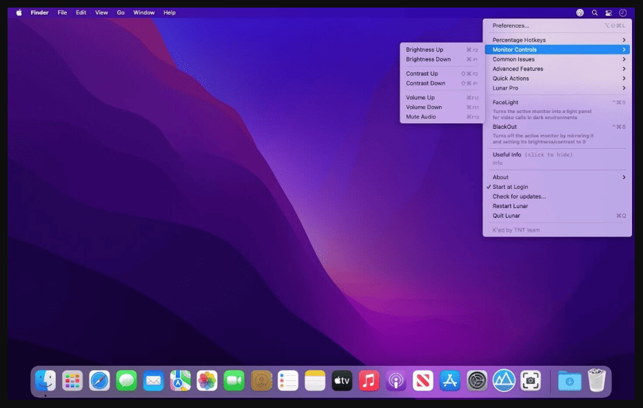Open Lunar Preferences...
This screenshot has height=408, width=643.
(557, 25)
